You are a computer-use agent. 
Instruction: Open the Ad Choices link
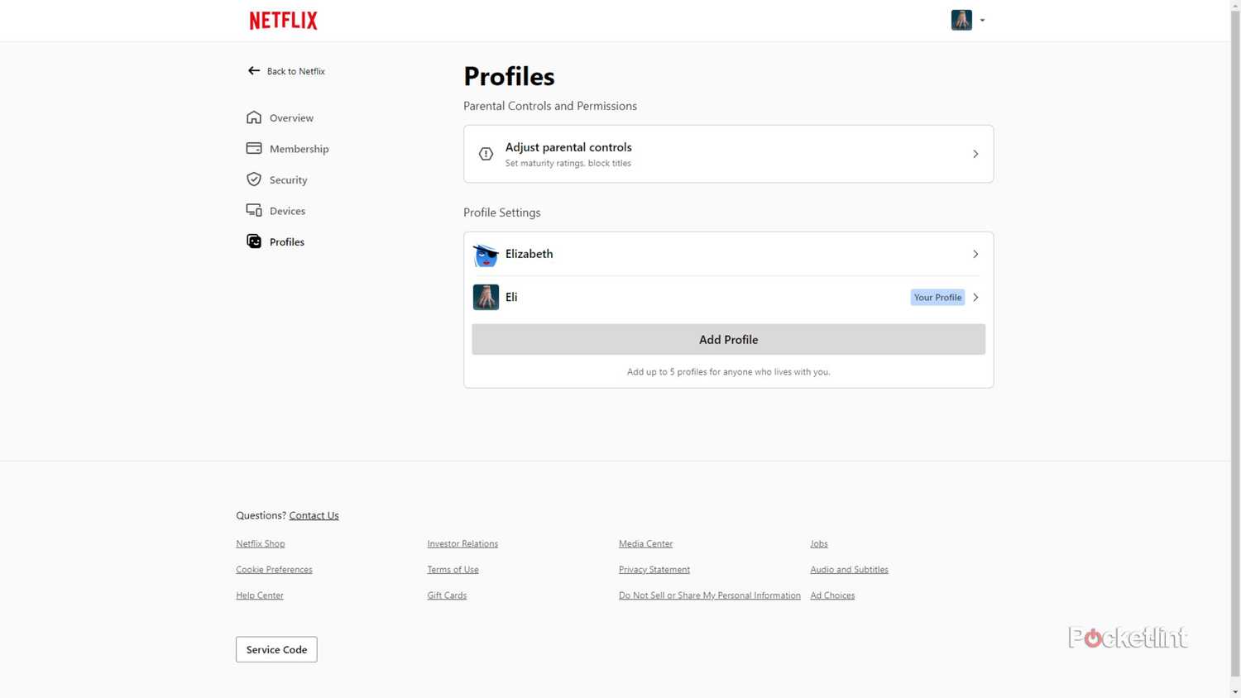click(832, 595)
